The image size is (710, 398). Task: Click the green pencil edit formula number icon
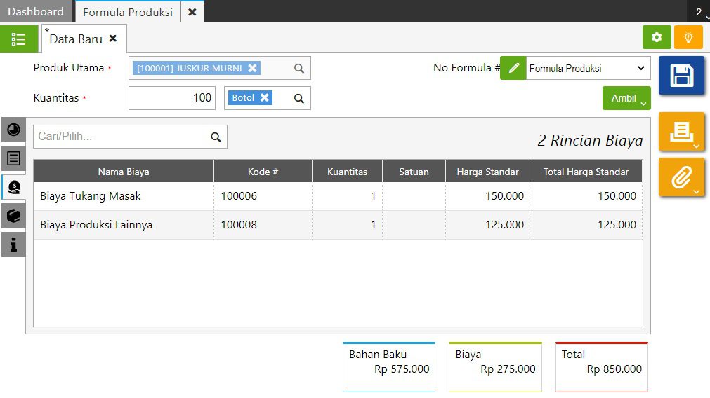pyautogui.click(x=513, y=68)
